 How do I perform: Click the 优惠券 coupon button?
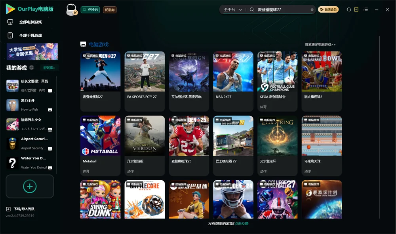tap(110, 9)
